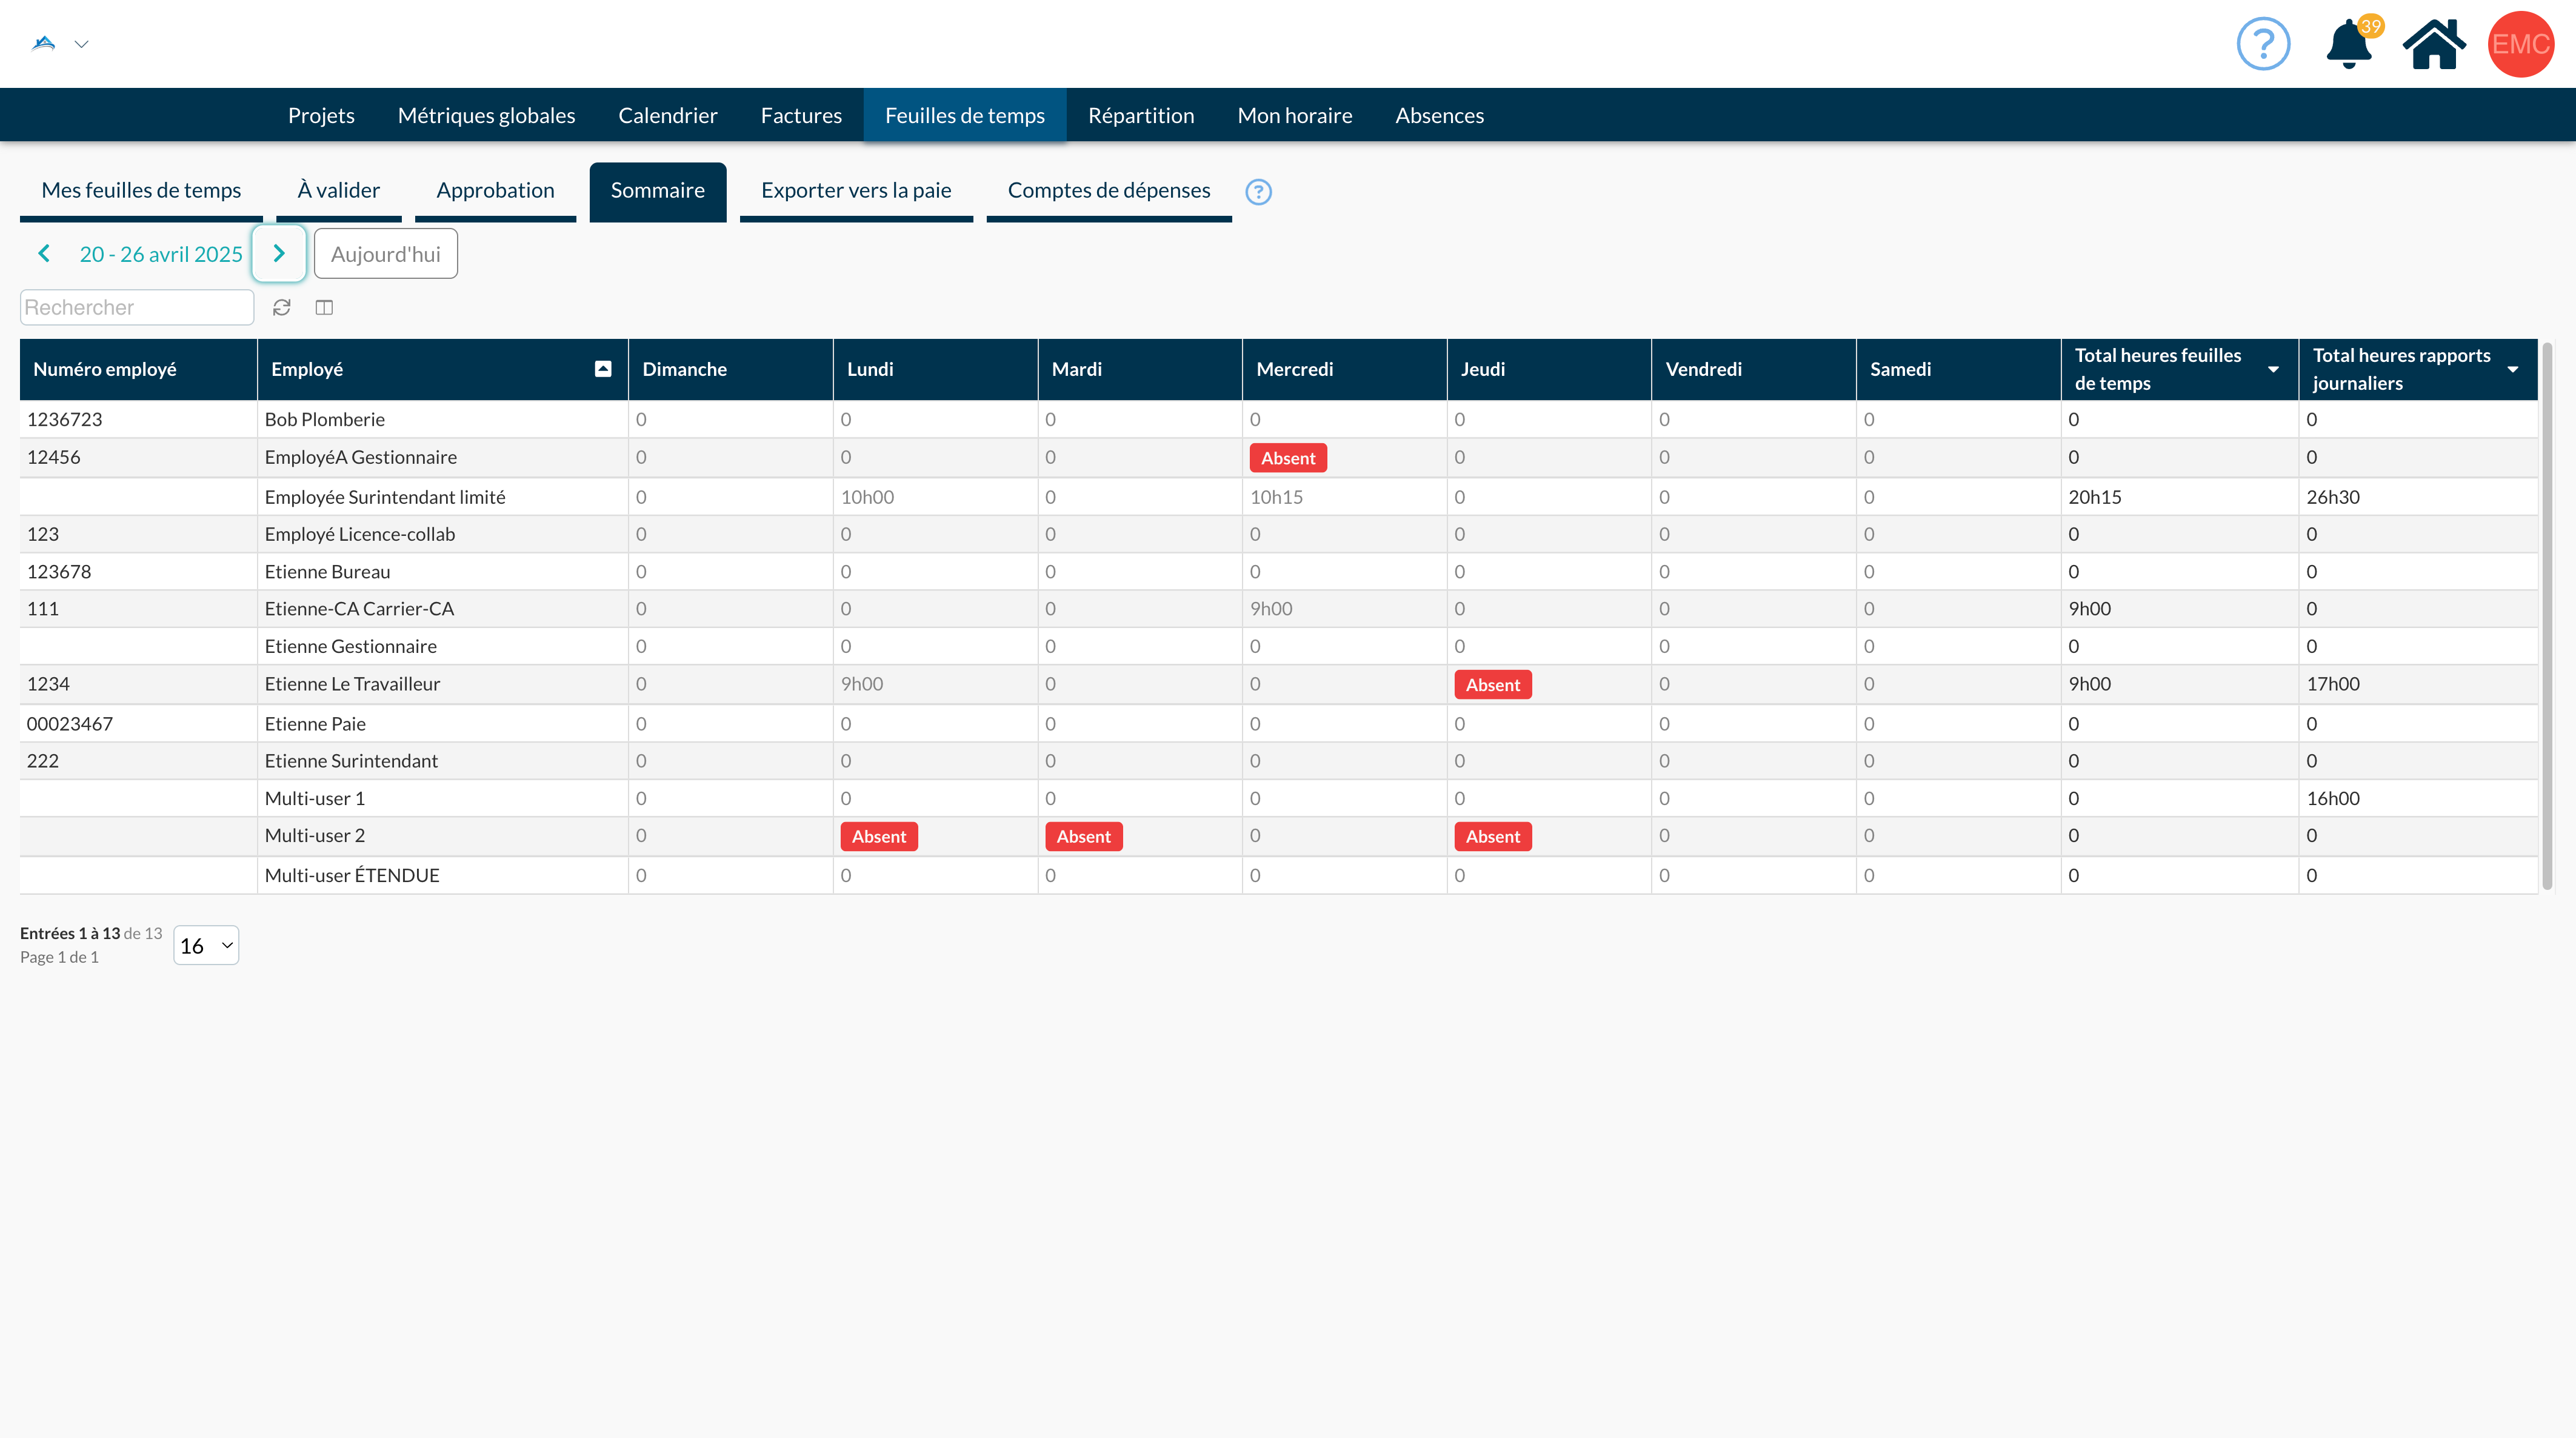Click Absent badge for EmployéA Gestionnaire Mercredi
The width and height of the screenshot is (2576, 1438).
pyautogui.click(x=1288, y=459)
